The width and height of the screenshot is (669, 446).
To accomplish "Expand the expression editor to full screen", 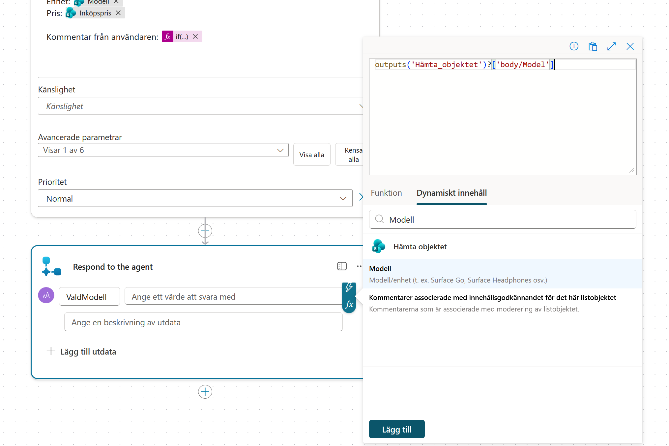I will 611,46.
